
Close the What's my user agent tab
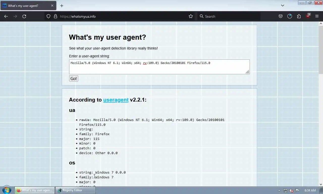pos(52,6)
